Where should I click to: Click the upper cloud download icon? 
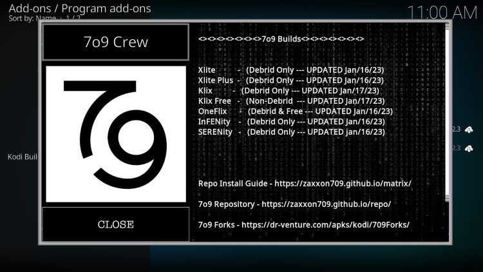(x=469, y=130)
